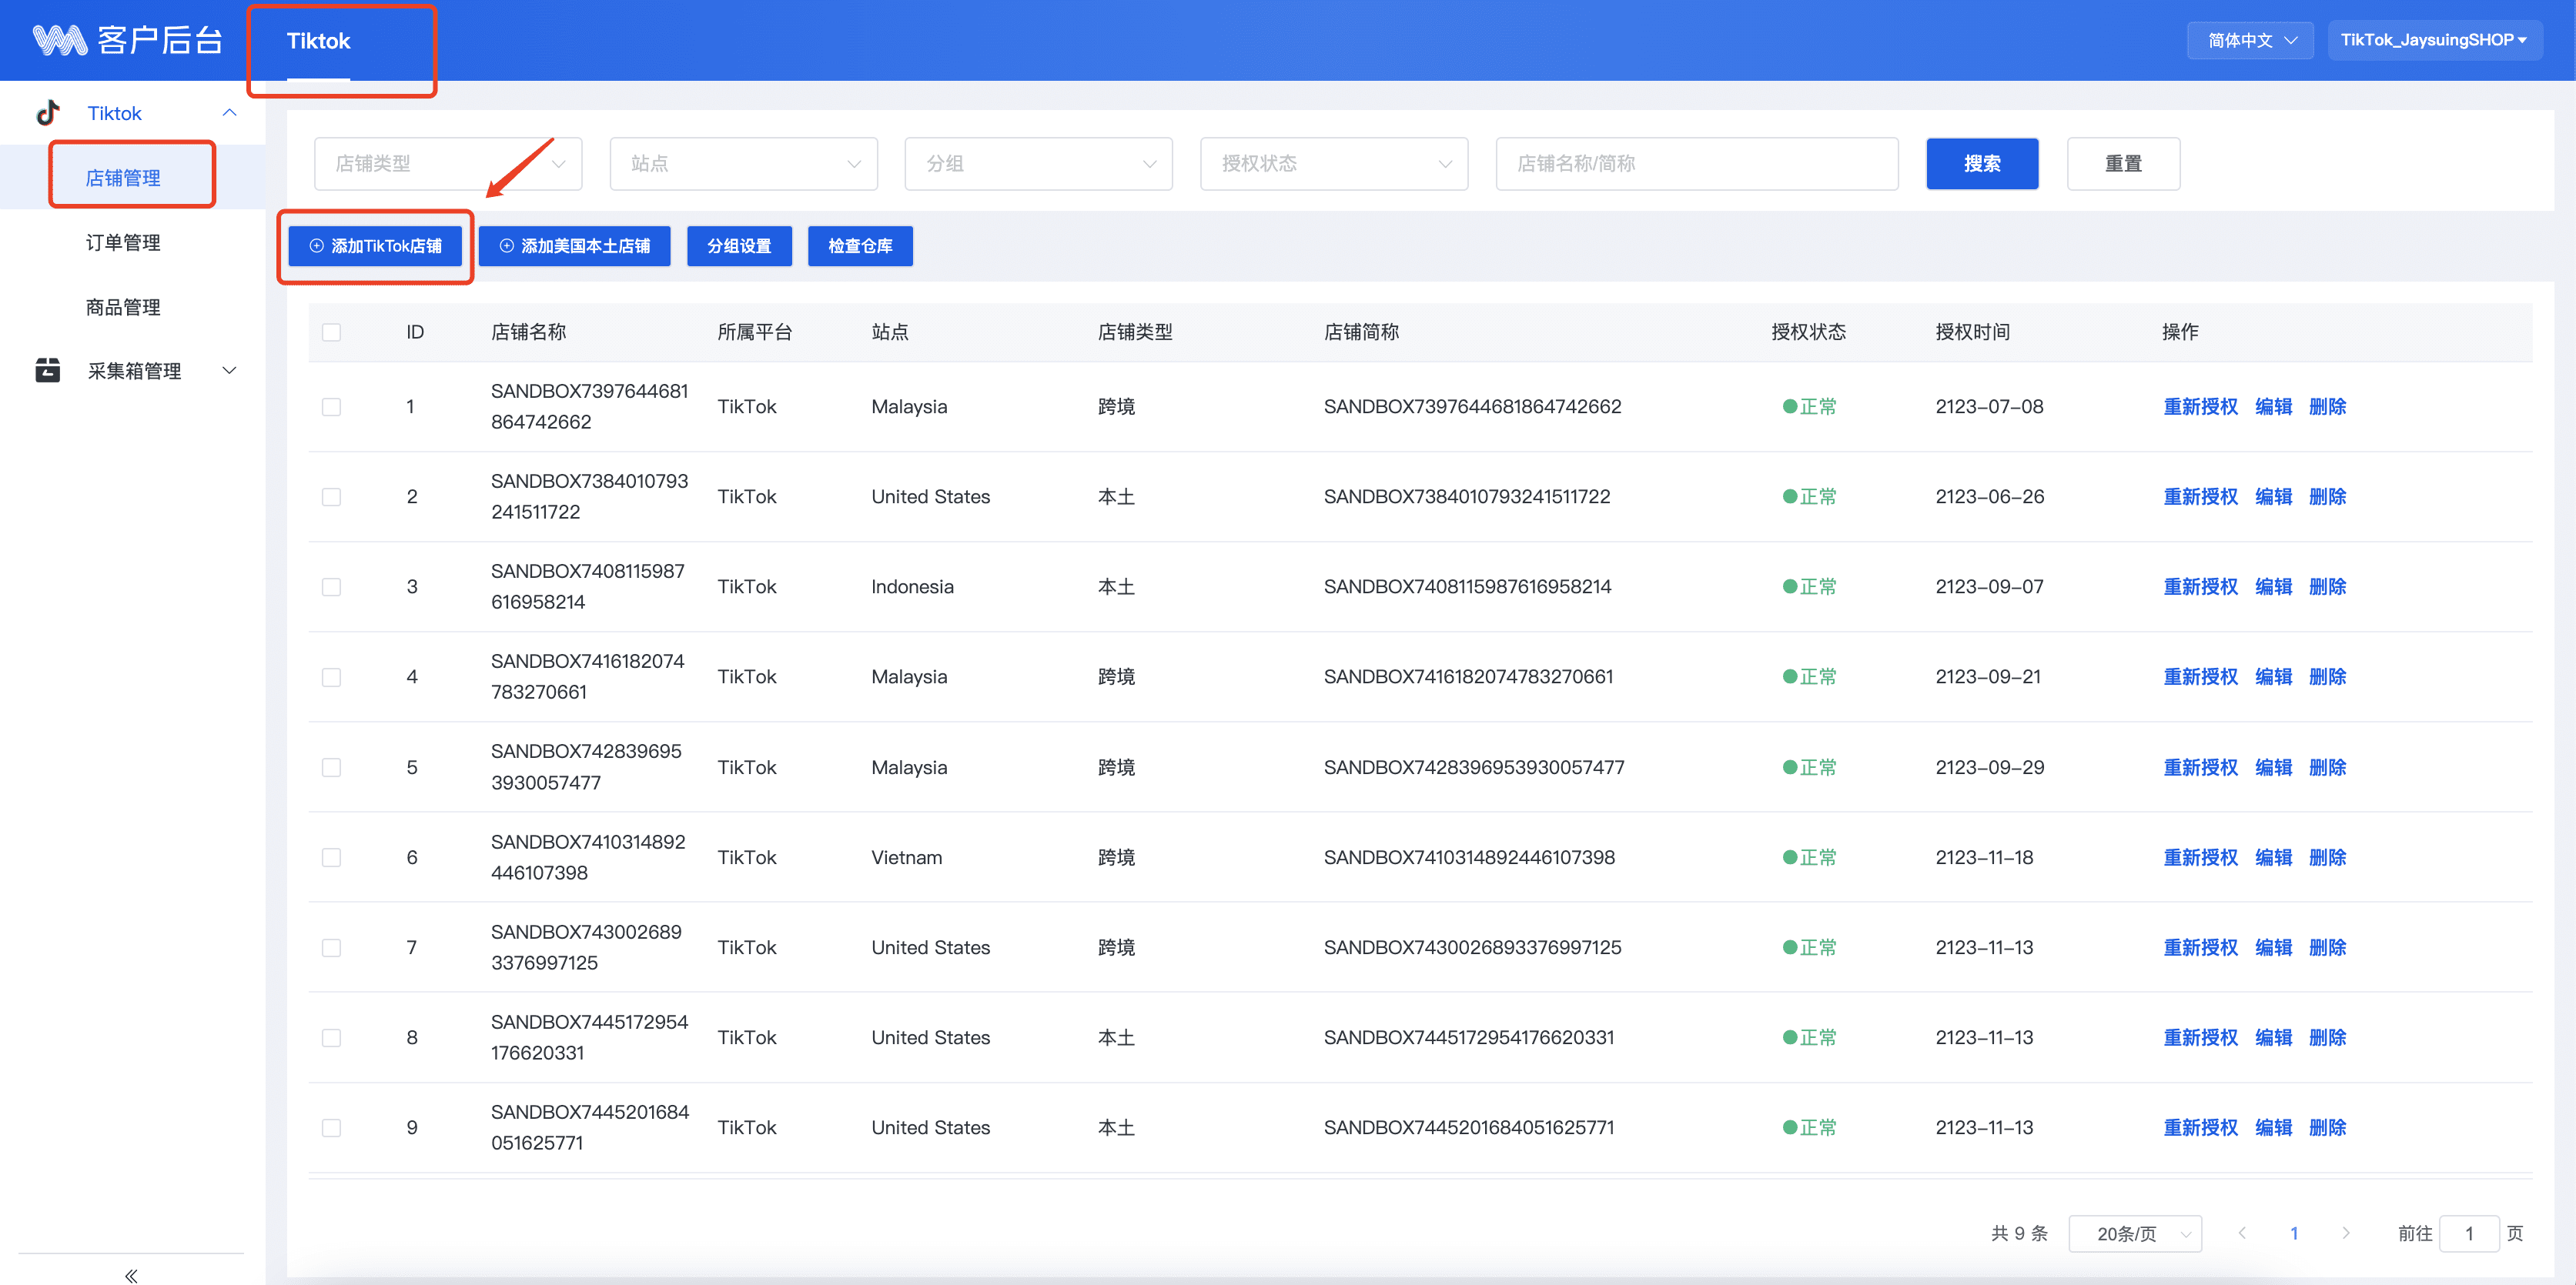
Task: Open 店铺管理 in the sidebar
Action: (x=123, y=178)
